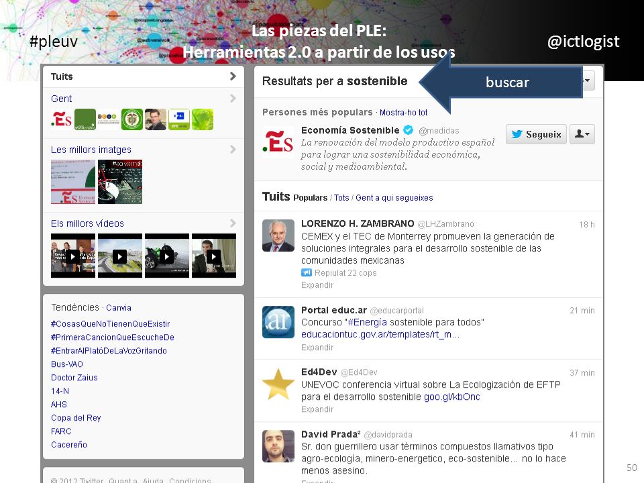Screen dimensions: 644x483
Task: Open the Doctor Zaius trend
Action: (x=74, y=378)
